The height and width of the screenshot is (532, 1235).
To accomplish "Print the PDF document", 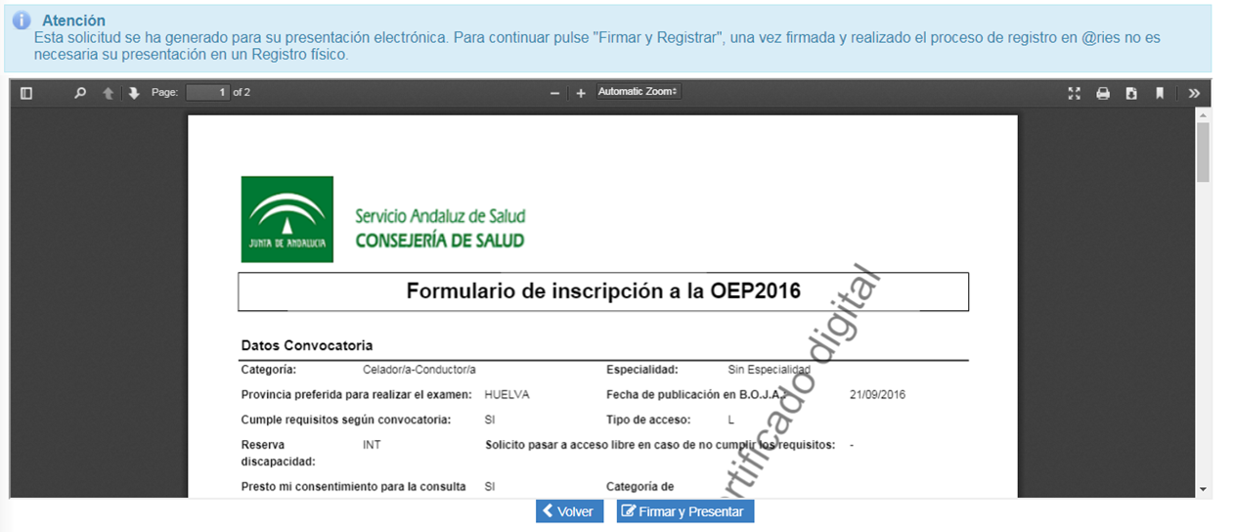I will click(x=1103, y=93).
